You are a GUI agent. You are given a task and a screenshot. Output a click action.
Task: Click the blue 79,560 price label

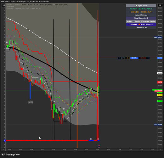click(160, 58)
